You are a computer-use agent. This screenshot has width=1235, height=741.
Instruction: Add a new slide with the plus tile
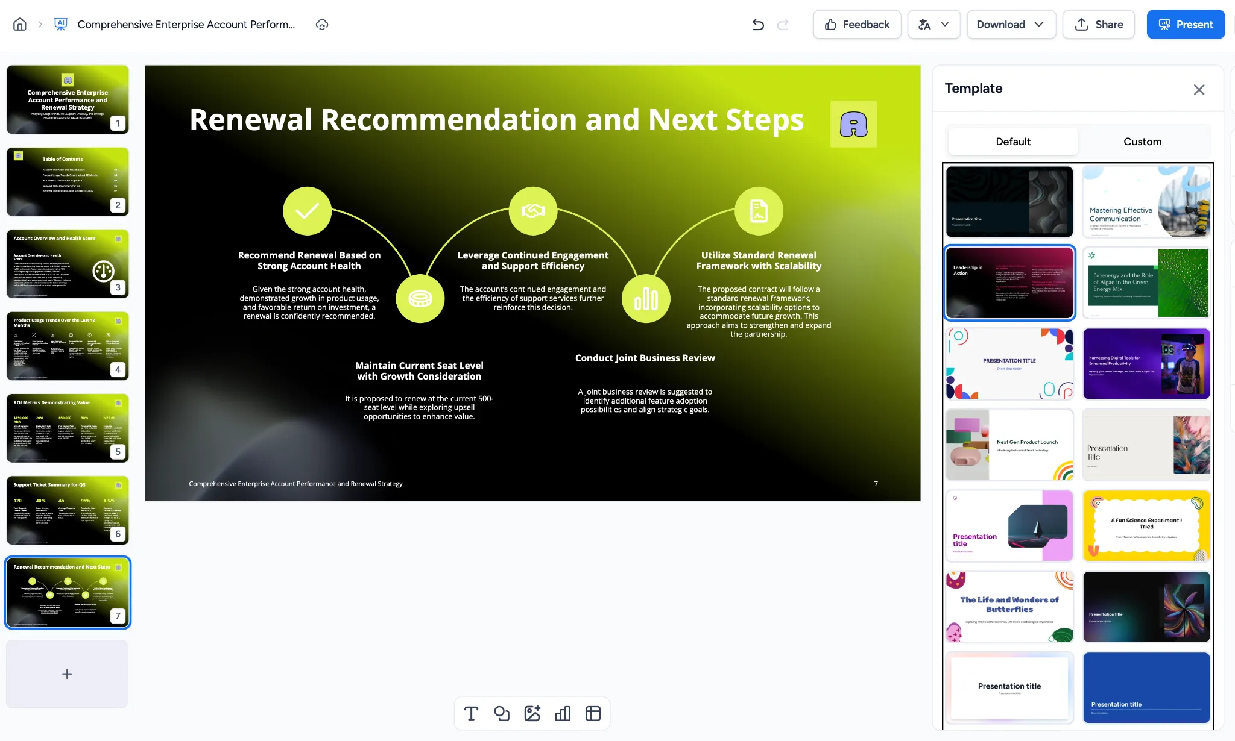[67, 674]
